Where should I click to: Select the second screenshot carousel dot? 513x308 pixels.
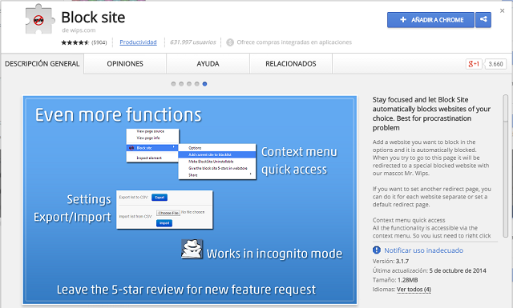coord(181,84)
